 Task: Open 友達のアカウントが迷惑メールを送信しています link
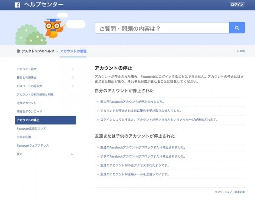coord(134,174)
